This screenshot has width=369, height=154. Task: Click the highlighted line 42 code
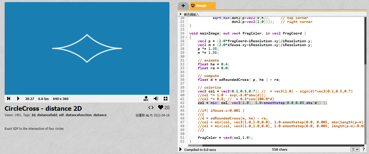click(262, 103)
